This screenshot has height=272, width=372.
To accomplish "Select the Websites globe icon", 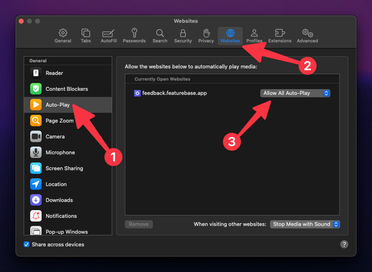I will coord(230,33).
